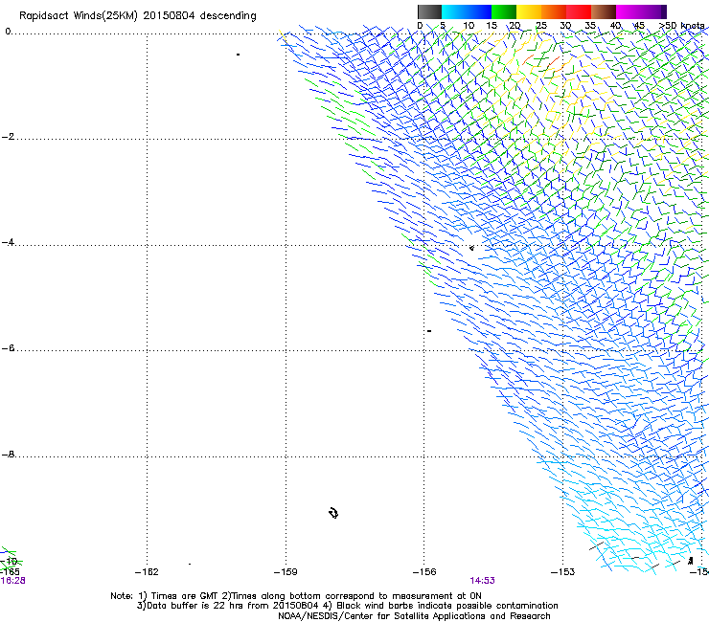Click the longitude label '-153'
This screenshot has width=709, height=622.
[x=563, y=572]
